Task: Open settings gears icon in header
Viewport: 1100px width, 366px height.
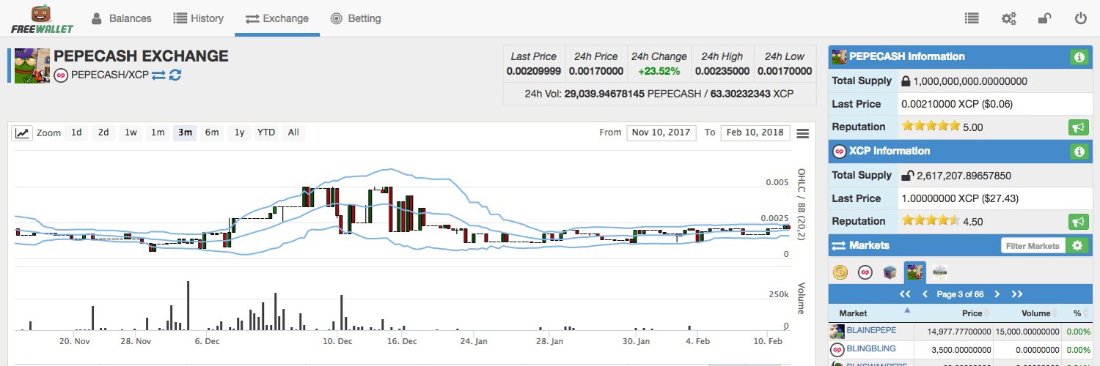Action: pos(1009,18)
